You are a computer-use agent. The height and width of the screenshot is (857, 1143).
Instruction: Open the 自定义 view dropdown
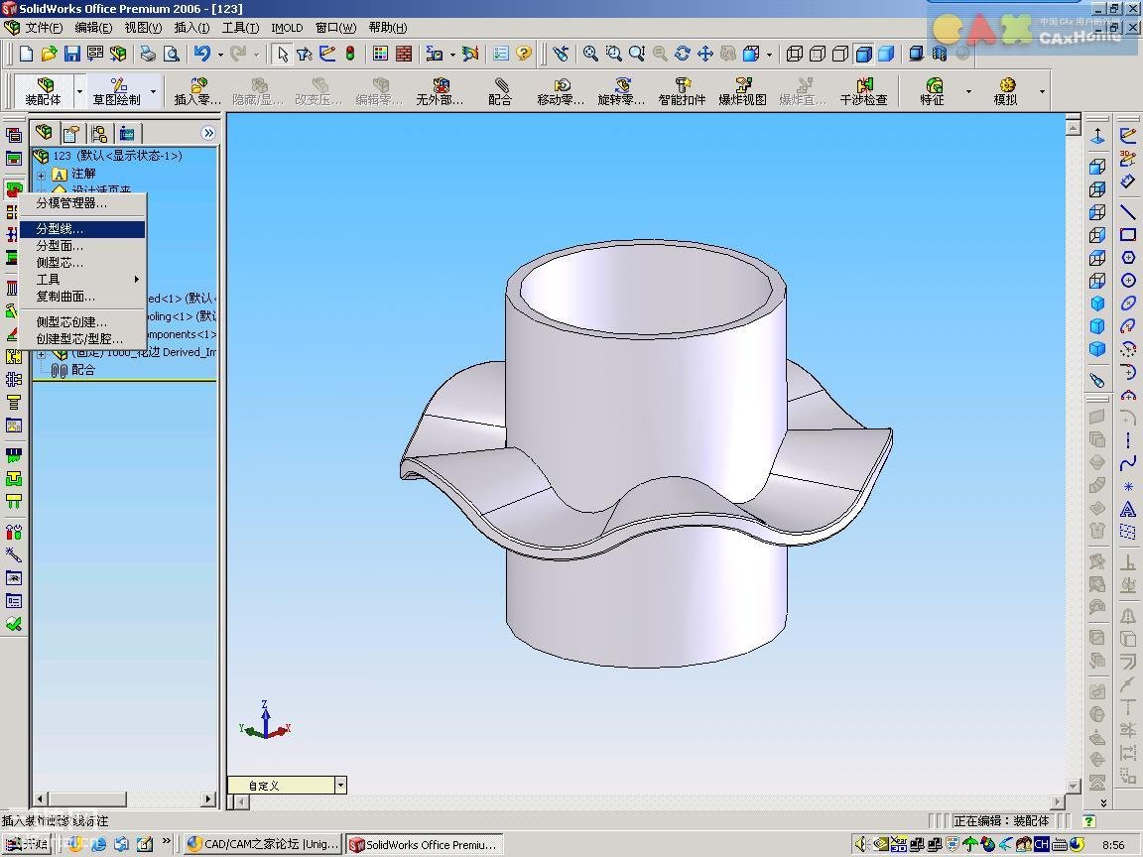(x=340, y=786)
